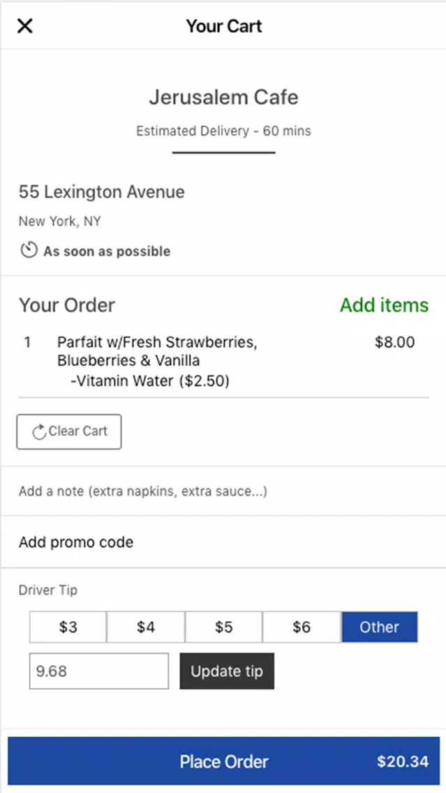The width and height of the screenshot is (446, 793).
Task: Tap the Jerusalem Cafe restaurant name
Action: coord(223,97)
